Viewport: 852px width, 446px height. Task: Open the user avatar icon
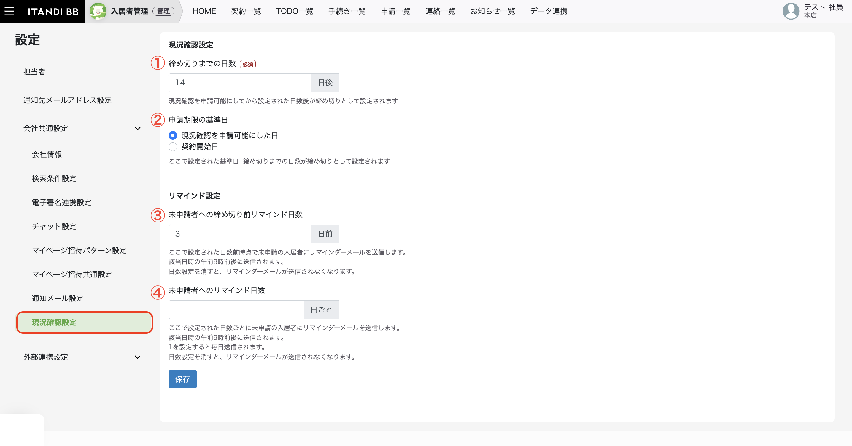click(791, 11)
